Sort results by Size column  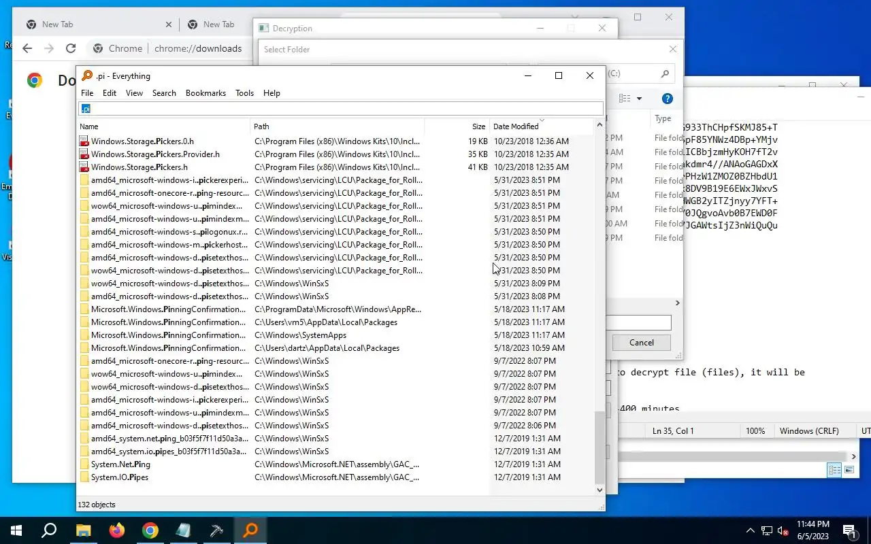point(457,126)
